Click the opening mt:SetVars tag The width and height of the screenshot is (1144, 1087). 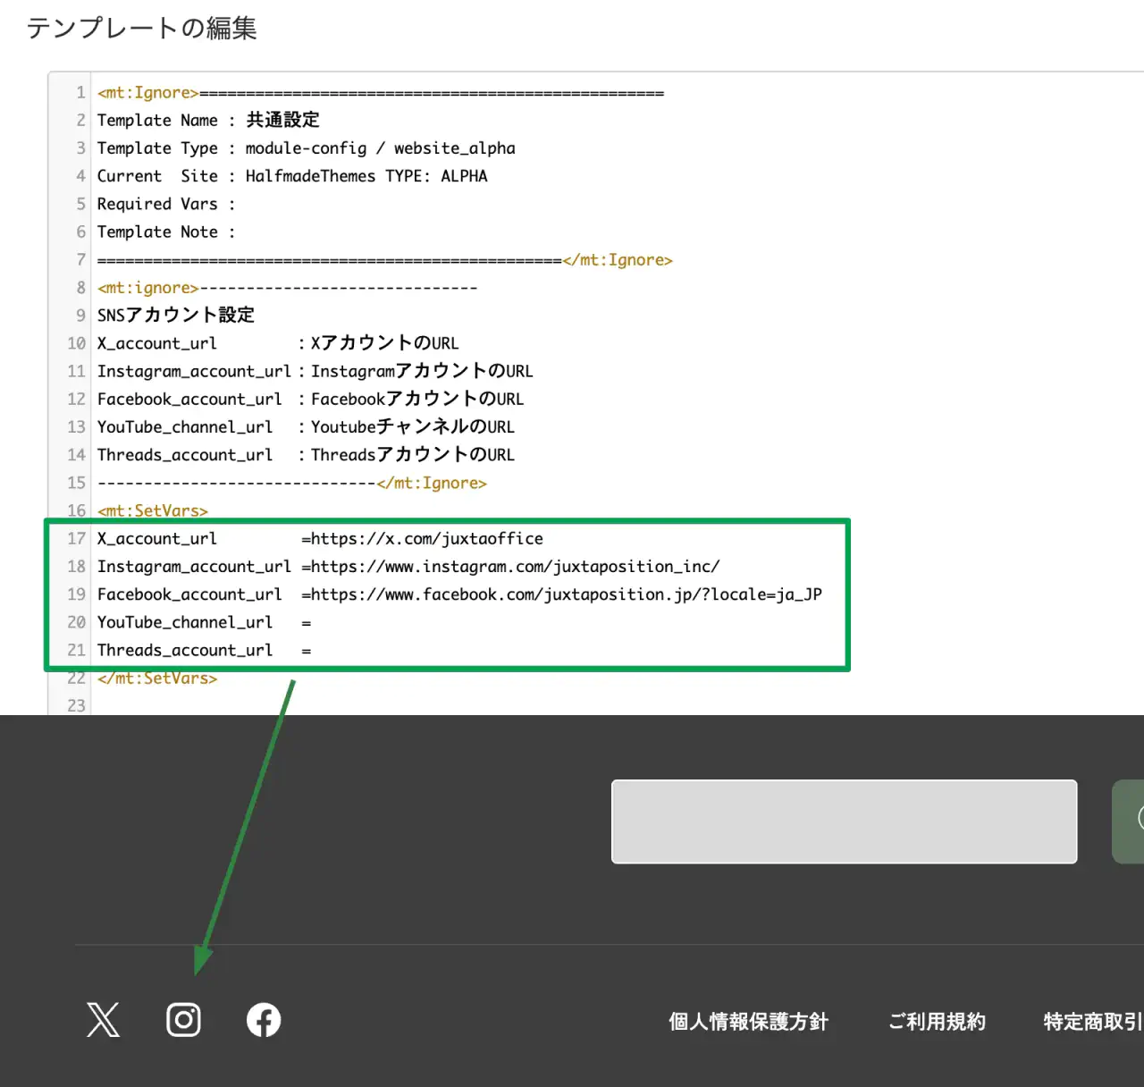pyautogui.click(x=153, y=511)
